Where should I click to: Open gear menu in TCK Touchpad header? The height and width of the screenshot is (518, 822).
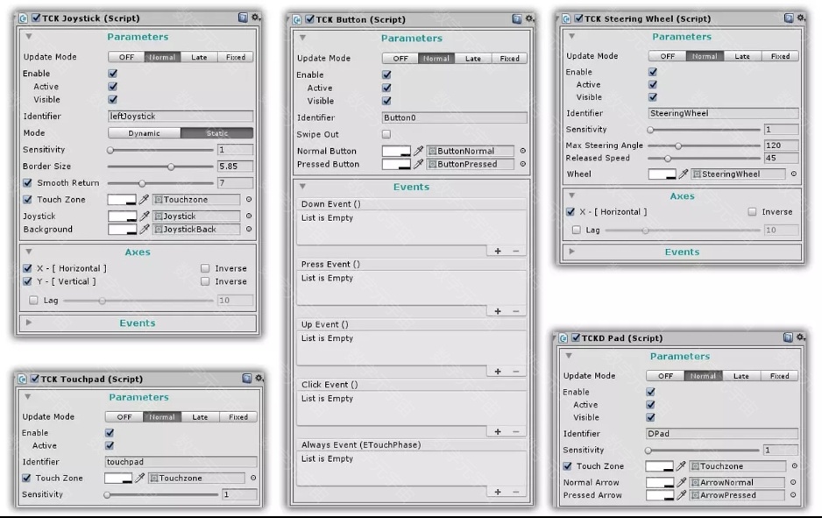tap(259, 378)
